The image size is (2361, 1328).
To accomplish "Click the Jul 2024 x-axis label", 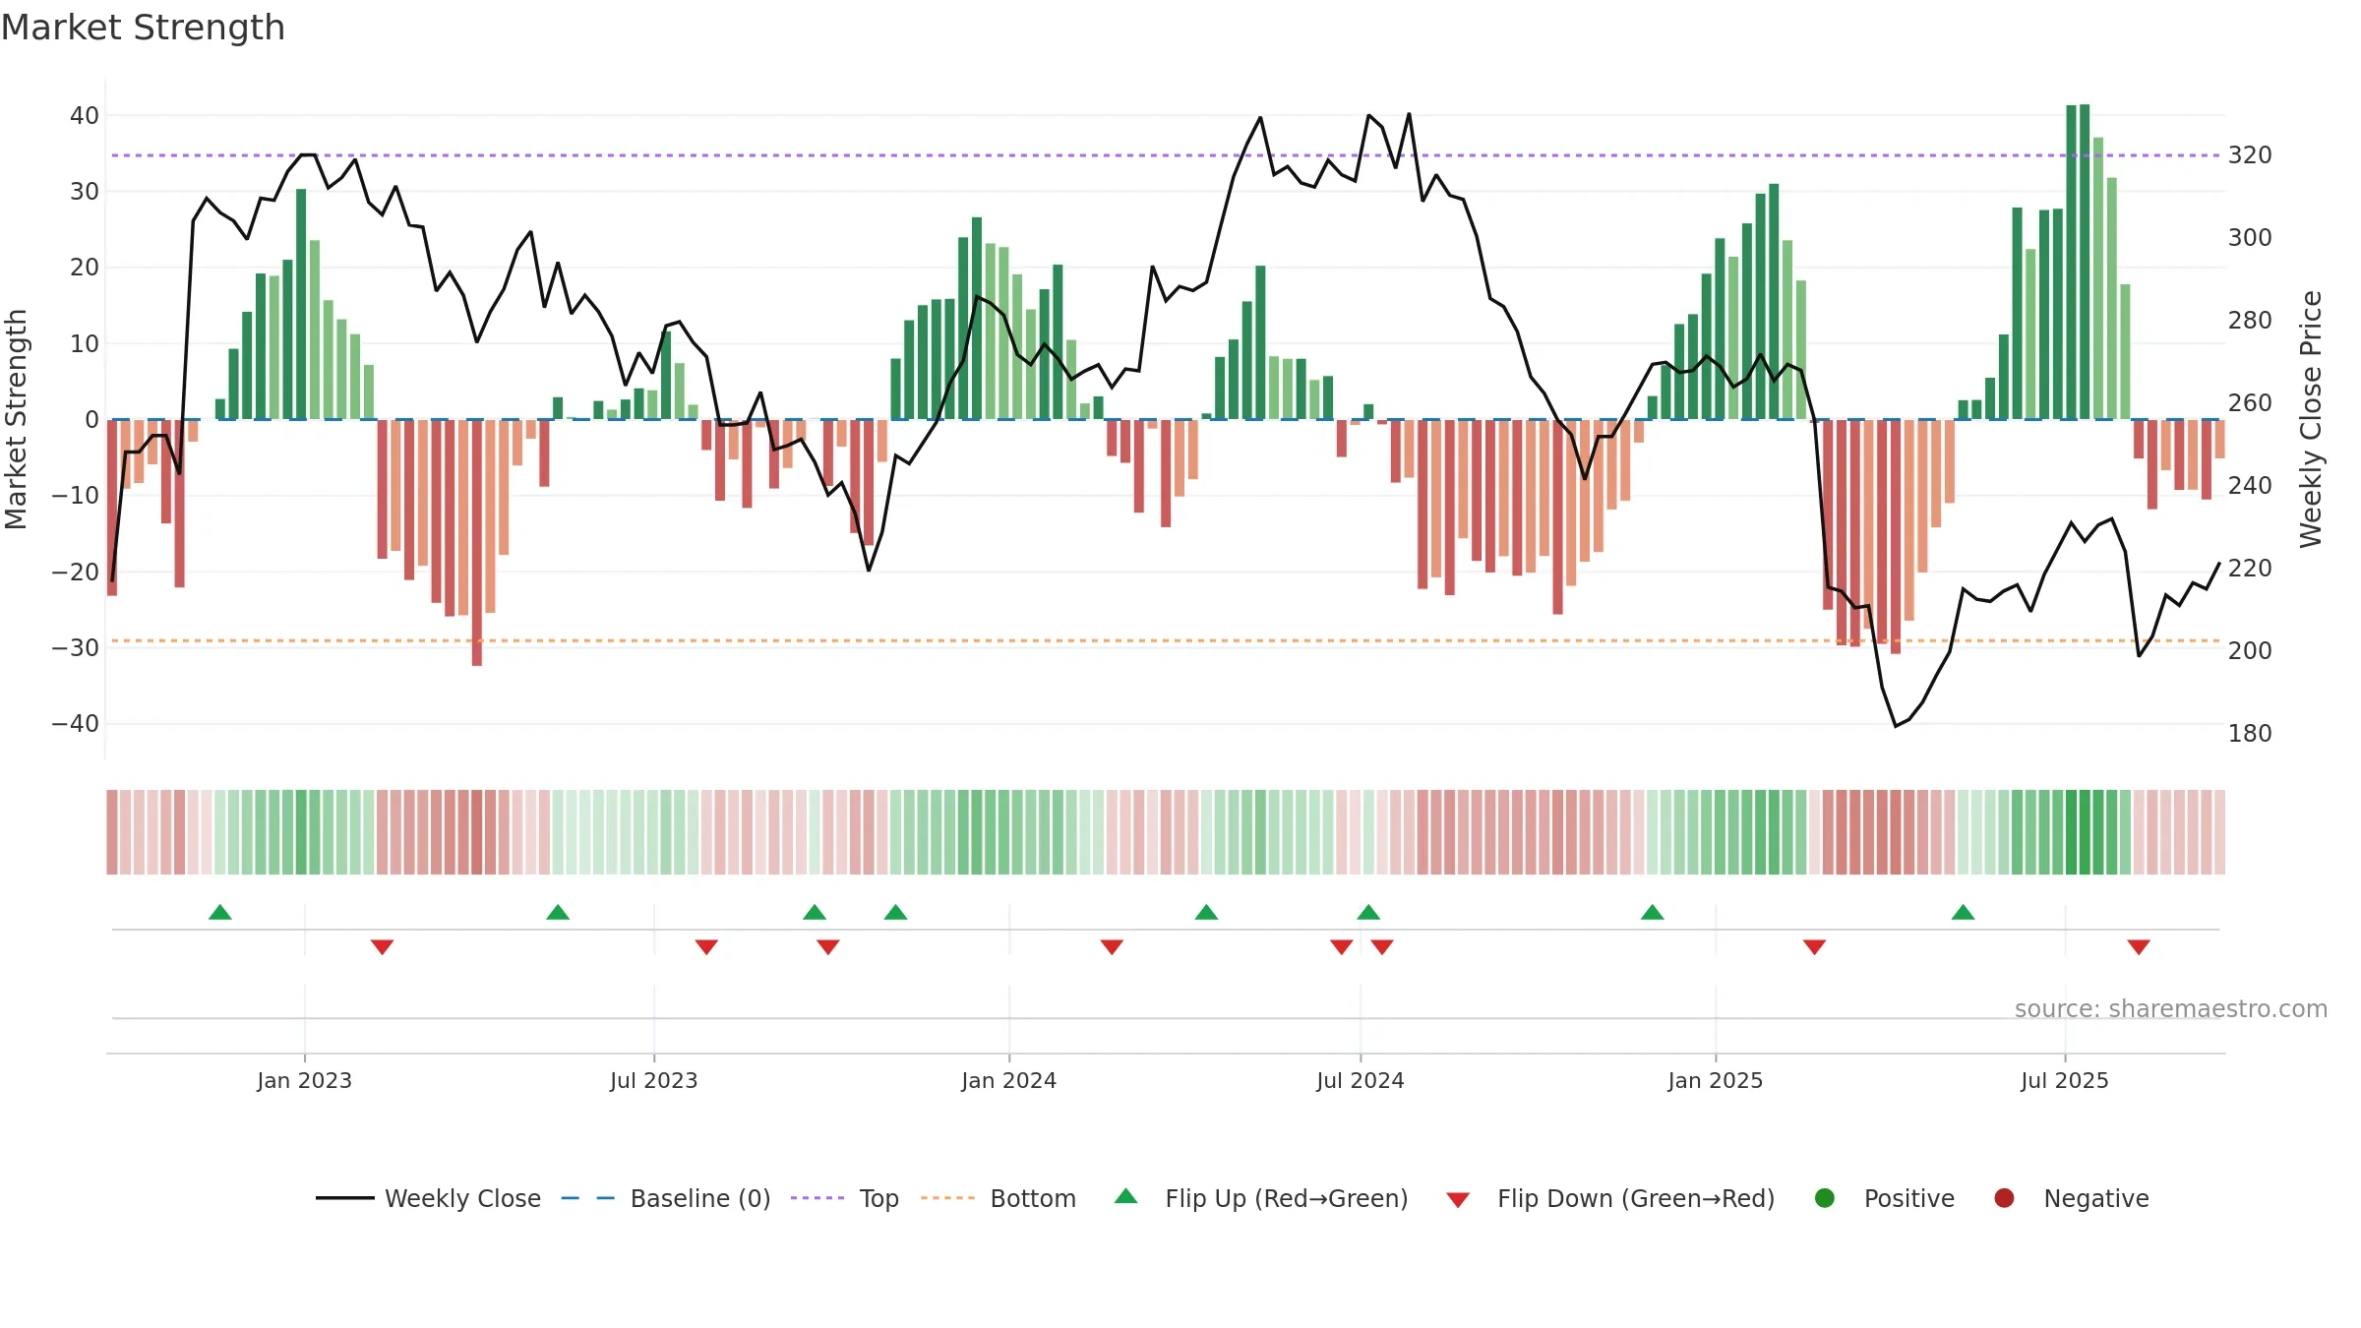I will click(x=1361, y=1080).
